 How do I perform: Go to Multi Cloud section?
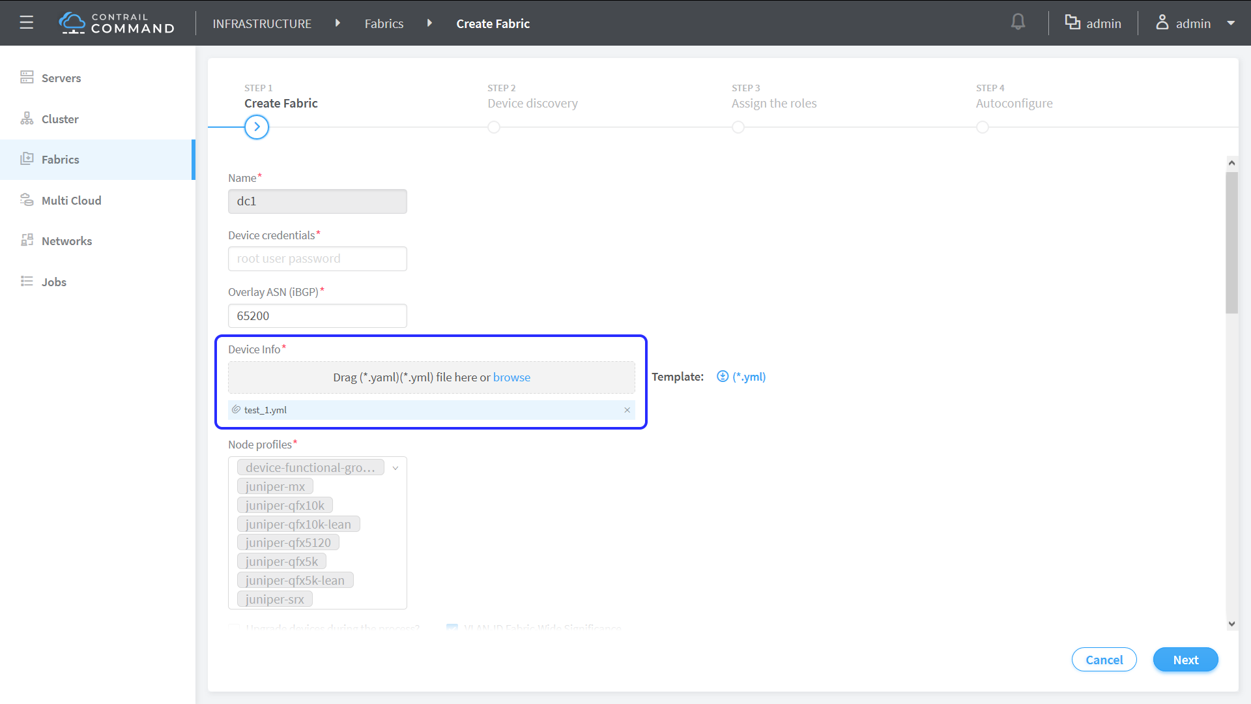(71, 201)
